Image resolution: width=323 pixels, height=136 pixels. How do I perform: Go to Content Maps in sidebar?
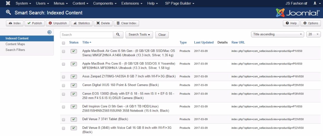15,44
